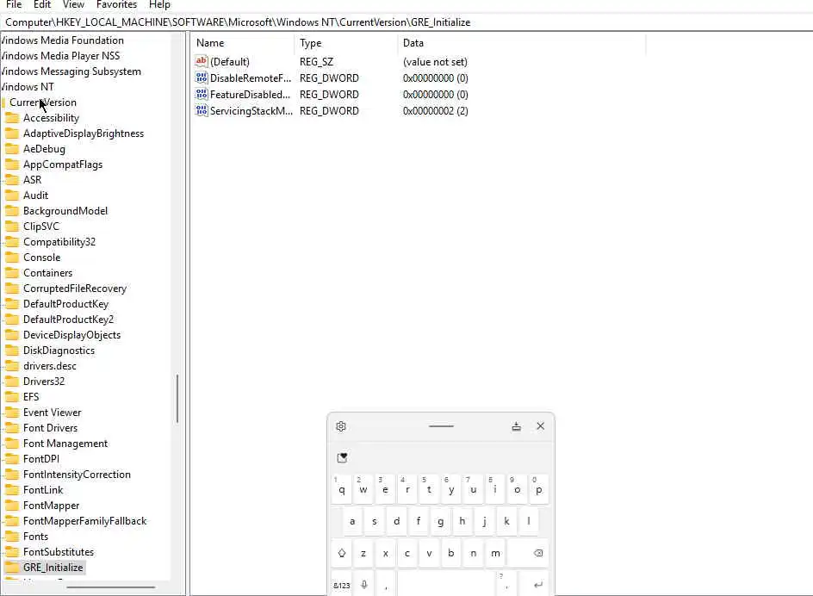This screenshot has height=596, width=813.
Task: Click the Accessibility folder icon
Action: [x=11, y=118]
